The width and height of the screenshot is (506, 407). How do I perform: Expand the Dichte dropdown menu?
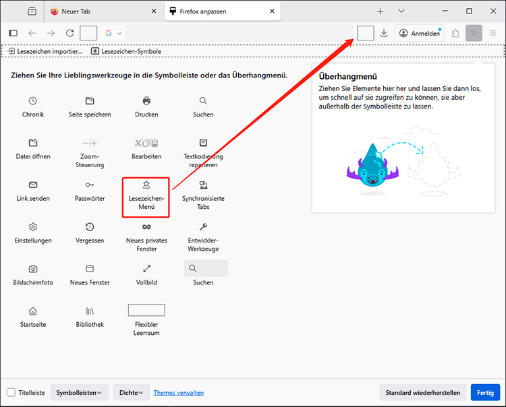click(x=131, y=393)
